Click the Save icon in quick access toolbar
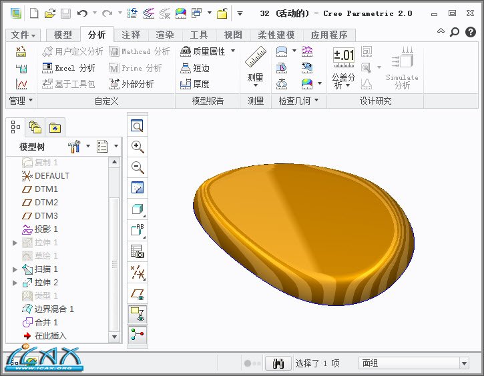This screenshot has width=484, height=376. (x=65, y=13)
